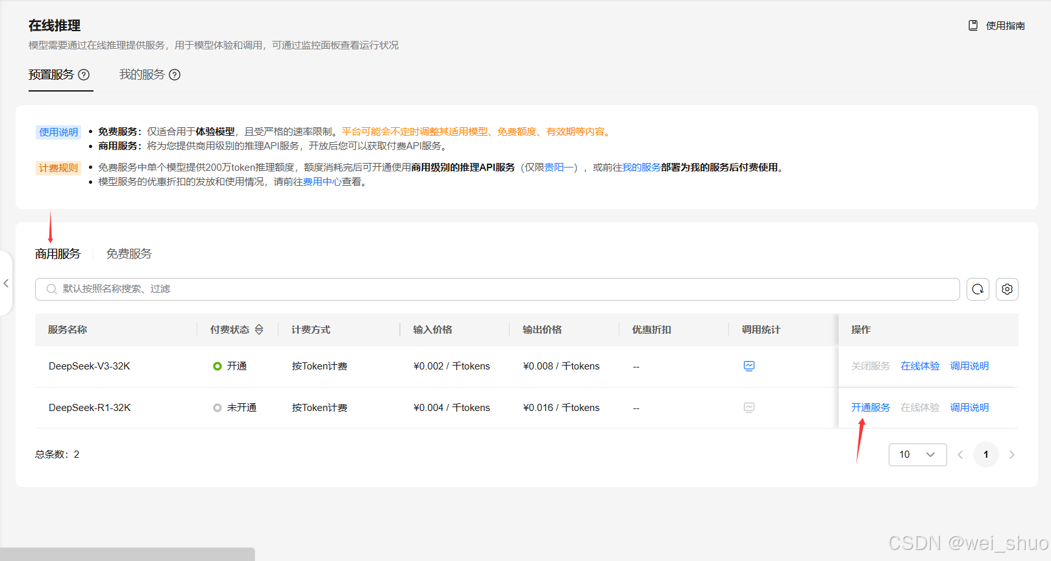The width and height of the screenshot is (1051, 561).
Task: Select the 商用服务 sub-tab
Action: tap(58, 254)
